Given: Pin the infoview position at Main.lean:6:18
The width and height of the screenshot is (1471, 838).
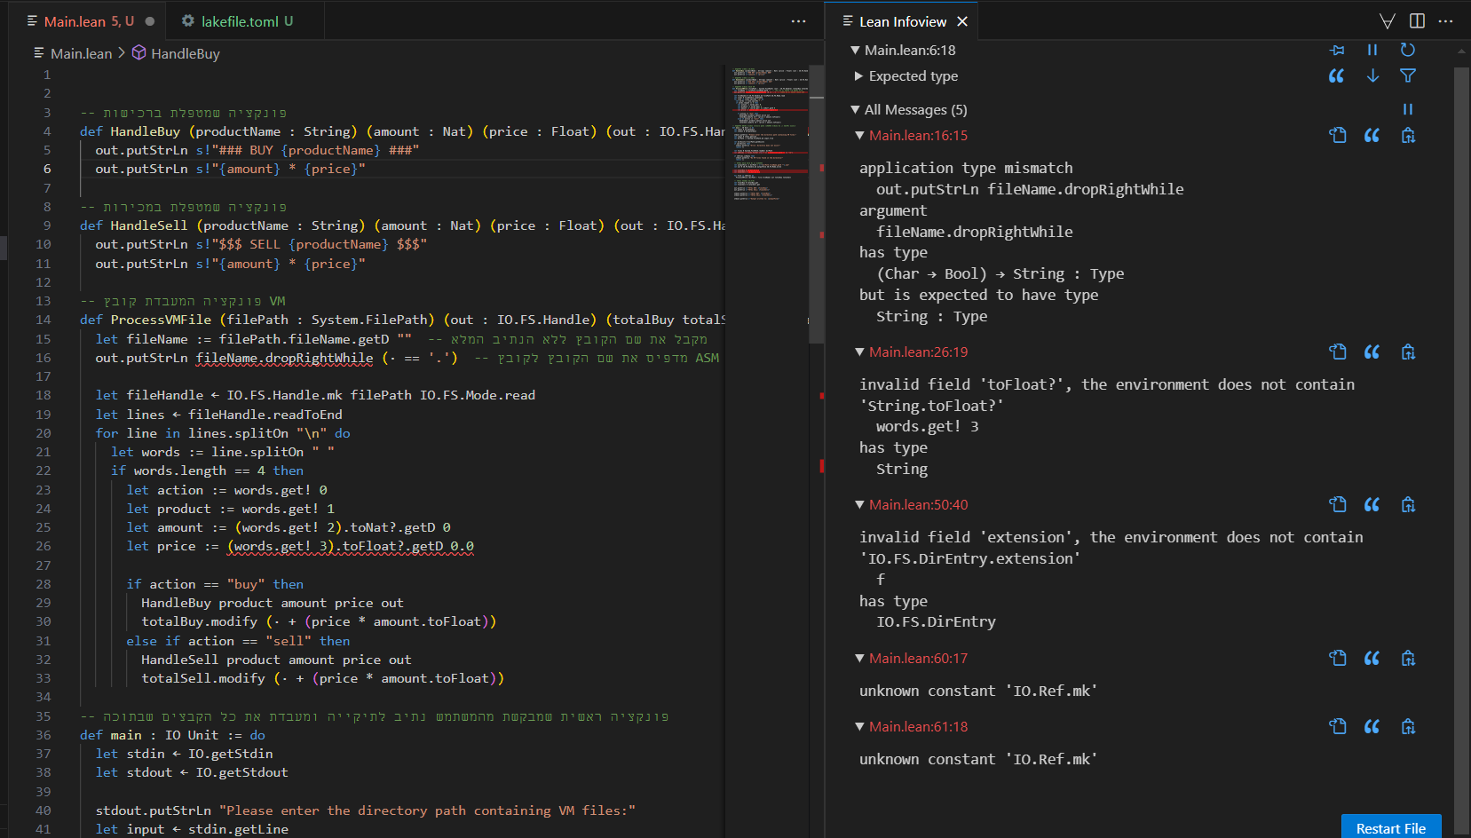Looking at the screenshot, I should click(x=1337, y=50).
